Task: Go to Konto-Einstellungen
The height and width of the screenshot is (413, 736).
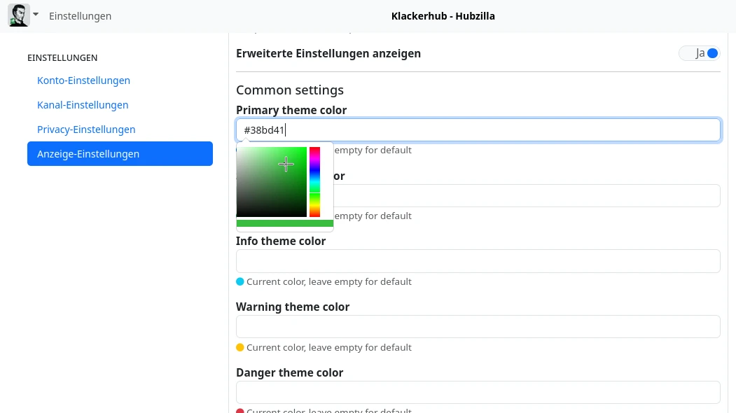Action: 83,80
